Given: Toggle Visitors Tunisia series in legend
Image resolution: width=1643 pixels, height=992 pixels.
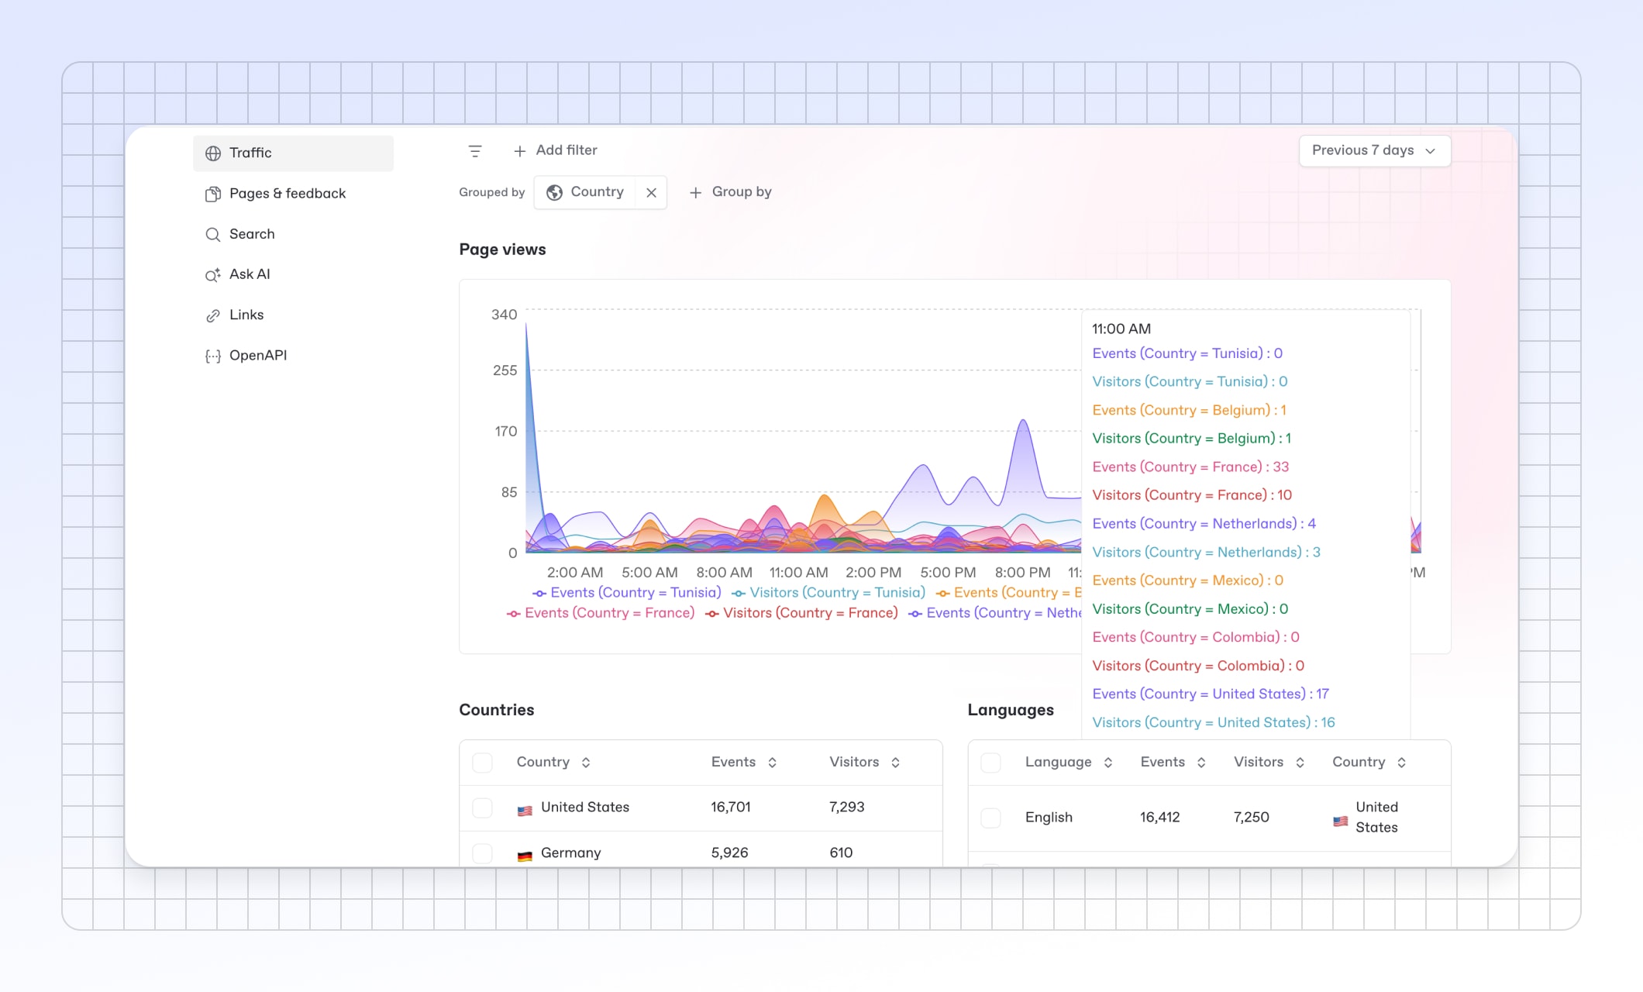Looking at the screenshot, I should pos(828,593).
